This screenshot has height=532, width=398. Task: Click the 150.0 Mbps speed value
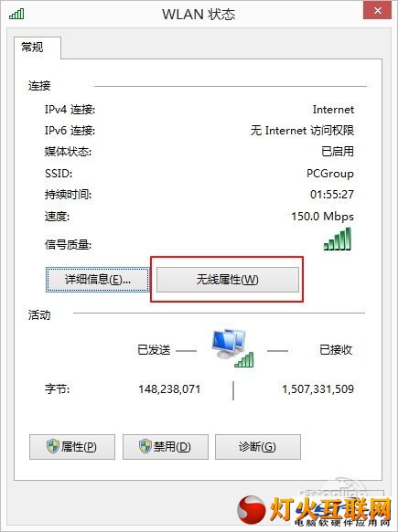(x=323, y=216)
